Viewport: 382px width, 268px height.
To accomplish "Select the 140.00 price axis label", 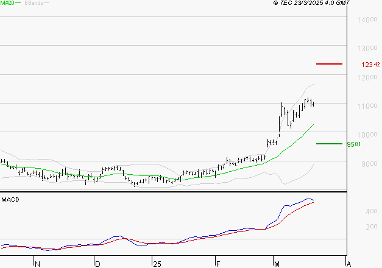I will pyautogui.click(x=367, y=19).
